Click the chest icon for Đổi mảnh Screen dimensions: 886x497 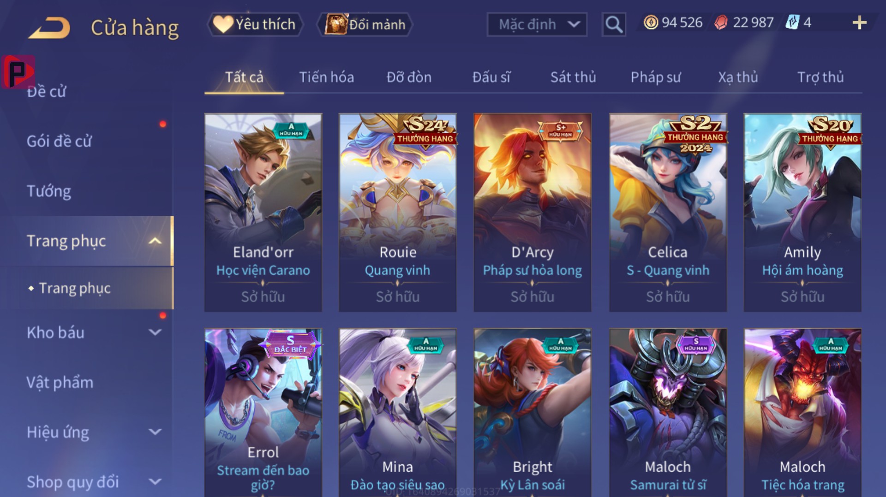click(x=336, y=24)
